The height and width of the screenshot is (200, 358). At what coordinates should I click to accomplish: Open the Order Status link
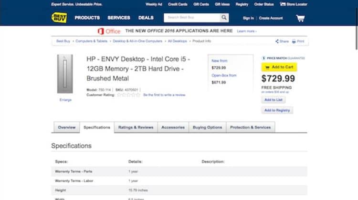(x=264, y=4)
